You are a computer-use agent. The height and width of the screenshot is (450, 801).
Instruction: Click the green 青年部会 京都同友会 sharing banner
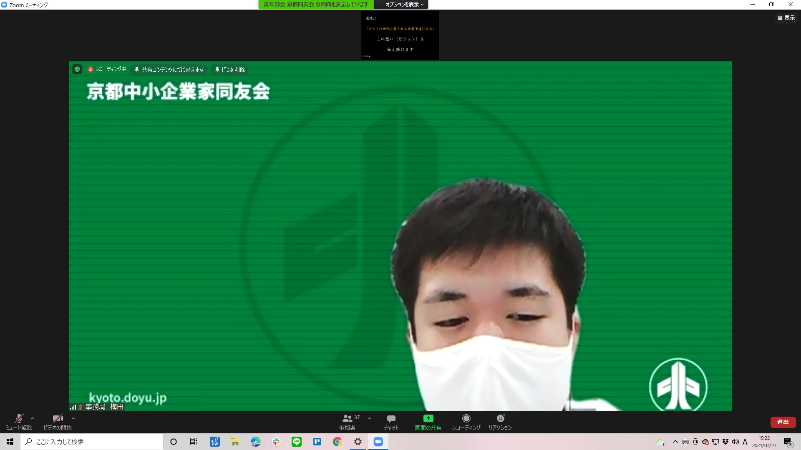[x=316, y=5]
